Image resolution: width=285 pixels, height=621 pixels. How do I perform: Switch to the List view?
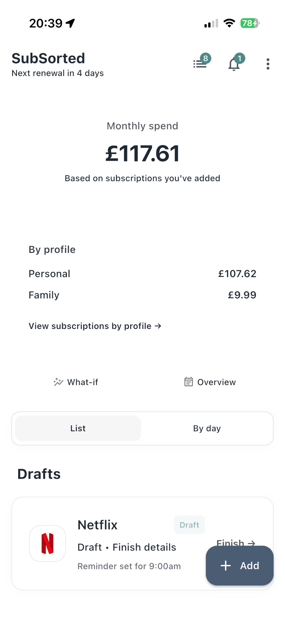coord(78,428)
